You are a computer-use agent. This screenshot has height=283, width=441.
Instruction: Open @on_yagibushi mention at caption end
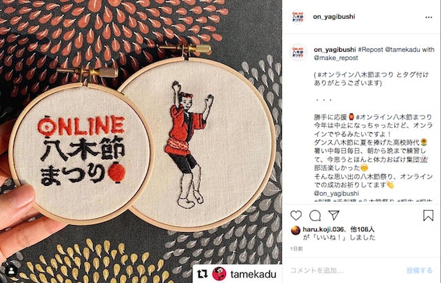tap(336, 193)
